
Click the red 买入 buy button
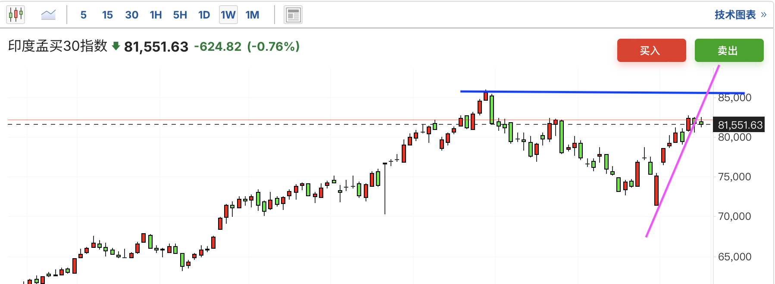point(651,50)
